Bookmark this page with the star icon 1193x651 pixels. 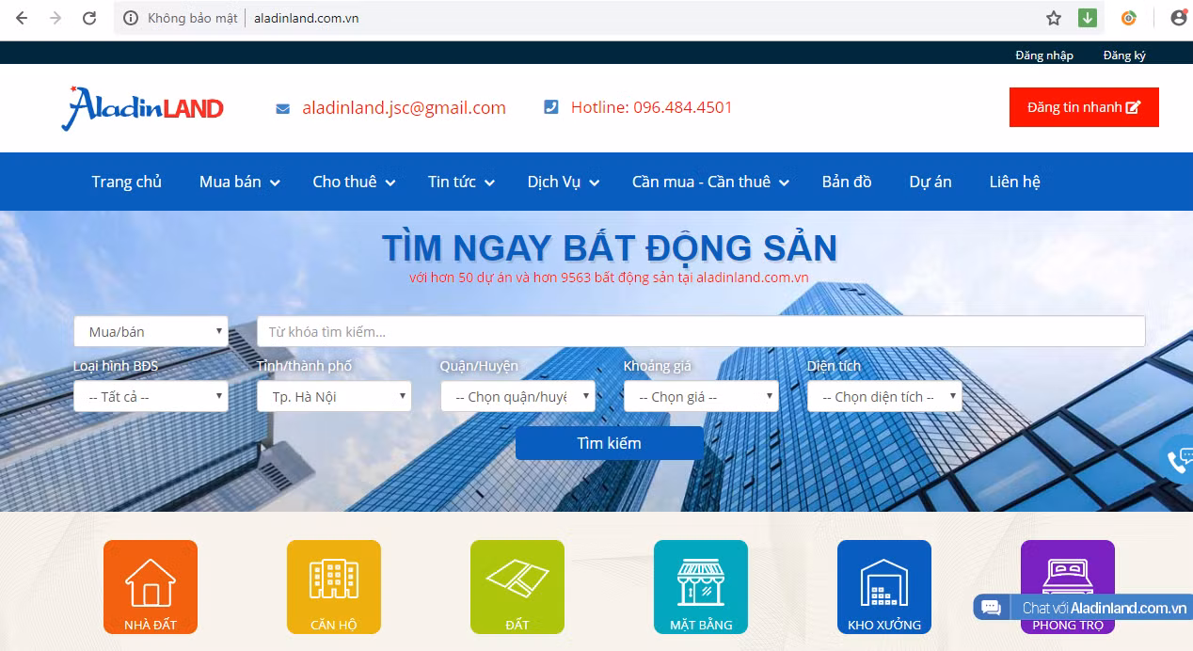[1054, 18]
